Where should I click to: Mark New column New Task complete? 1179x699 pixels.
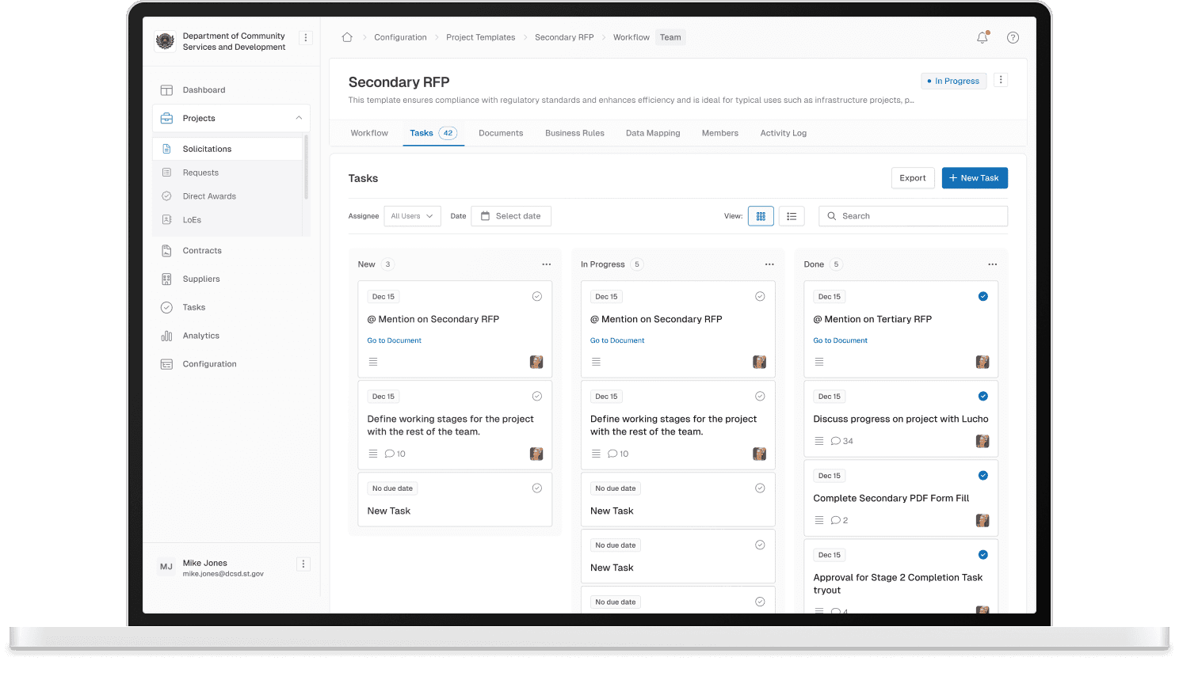537,488
